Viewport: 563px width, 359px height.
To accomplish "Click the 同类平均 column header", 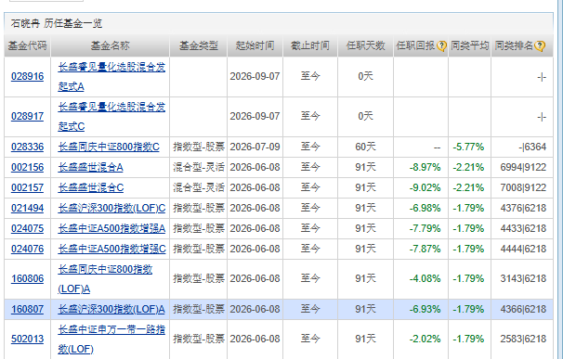I will [470, 45].
